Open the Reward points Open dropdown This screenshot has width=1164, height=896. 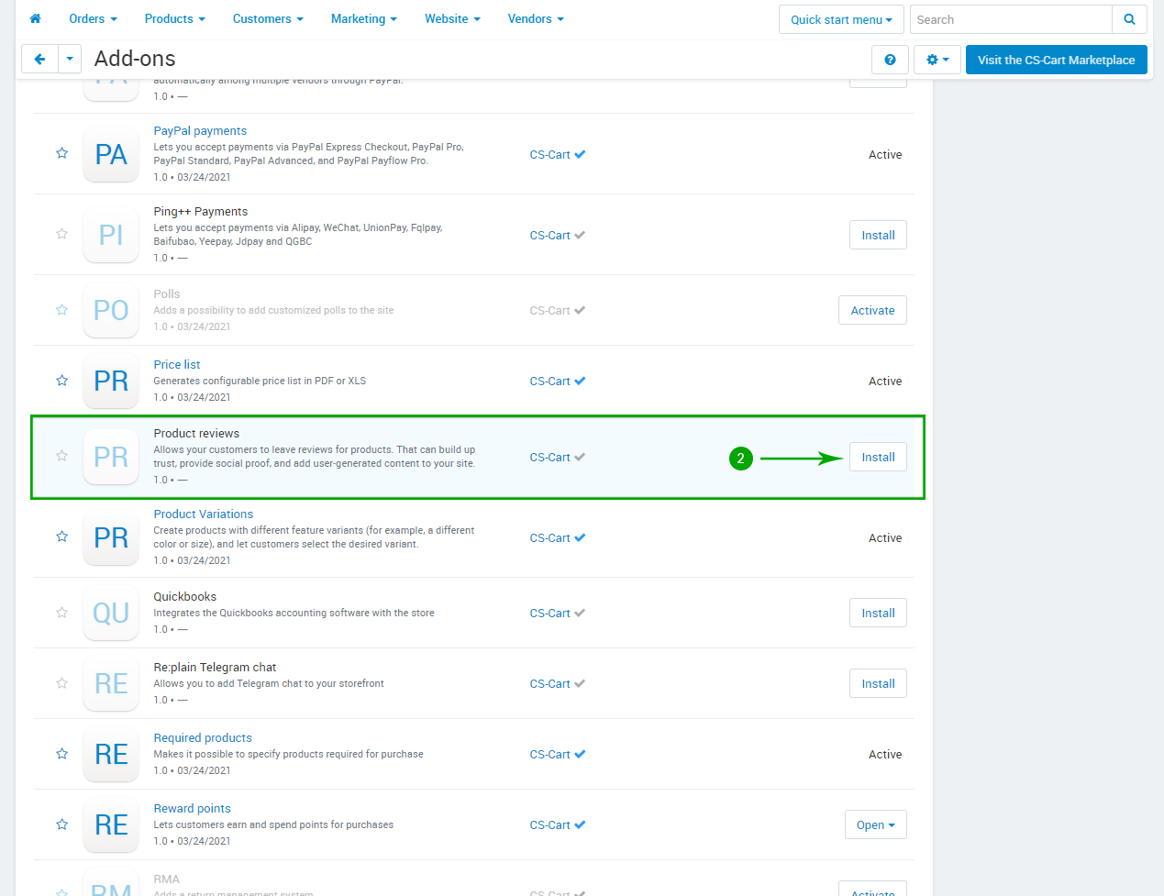(x=875, y=824)
